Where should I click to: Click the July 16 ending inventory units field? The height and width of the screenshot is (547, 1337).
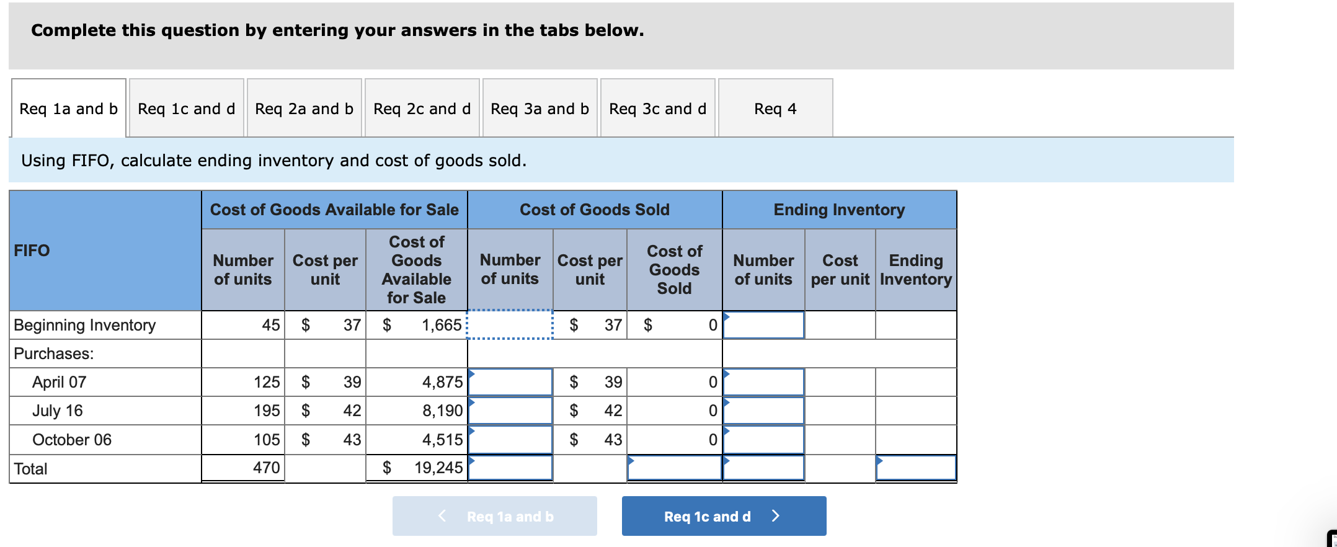coord(764,410)
